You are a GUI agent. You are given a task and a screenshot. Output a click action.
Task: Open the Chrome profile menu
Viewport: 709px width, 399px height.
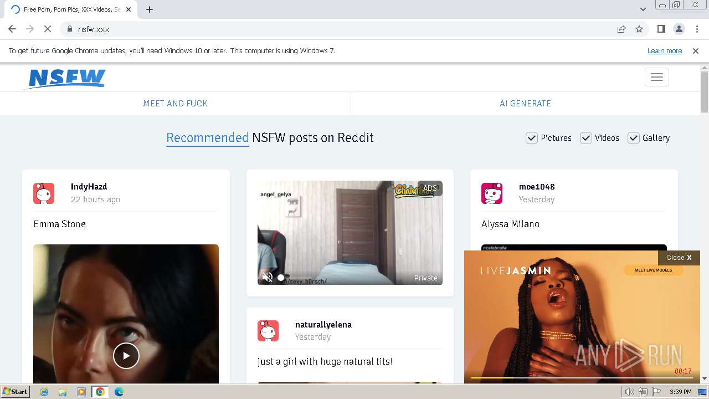(x=679, y=29)
